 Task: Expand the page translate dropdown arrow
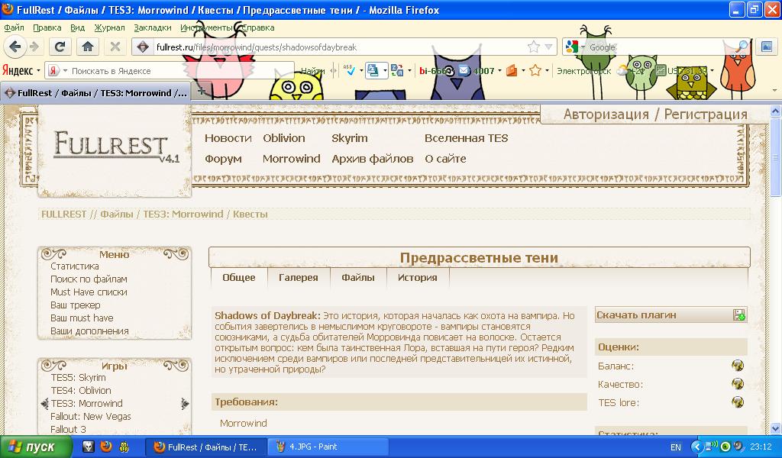click(x=385, y=71)
